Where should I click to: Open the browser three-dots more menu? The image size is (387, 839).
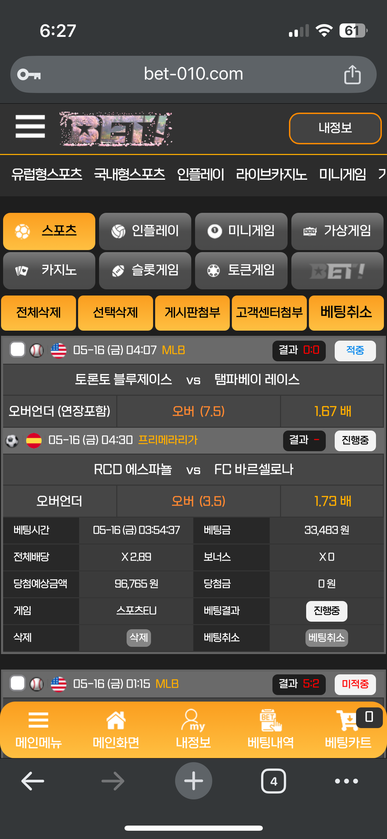pyautogui.click(x=346, y=781)
